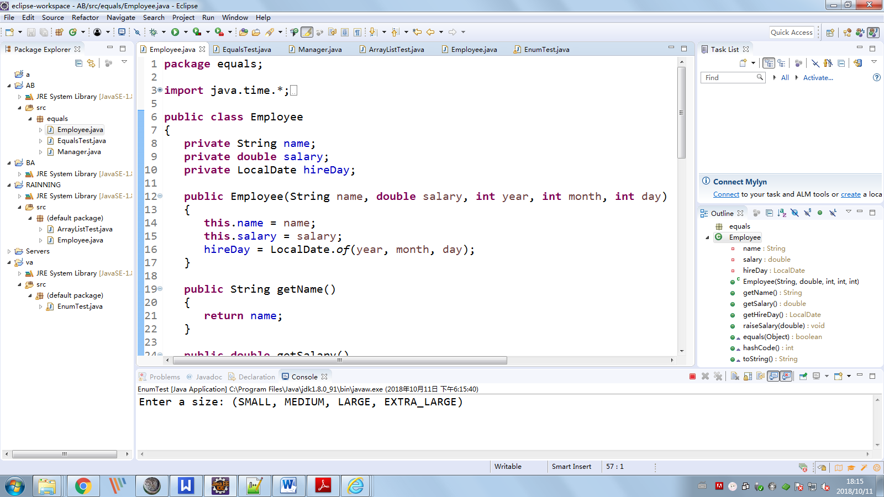Toggle Word Wrap in Console toolbar

pos(760,376)
